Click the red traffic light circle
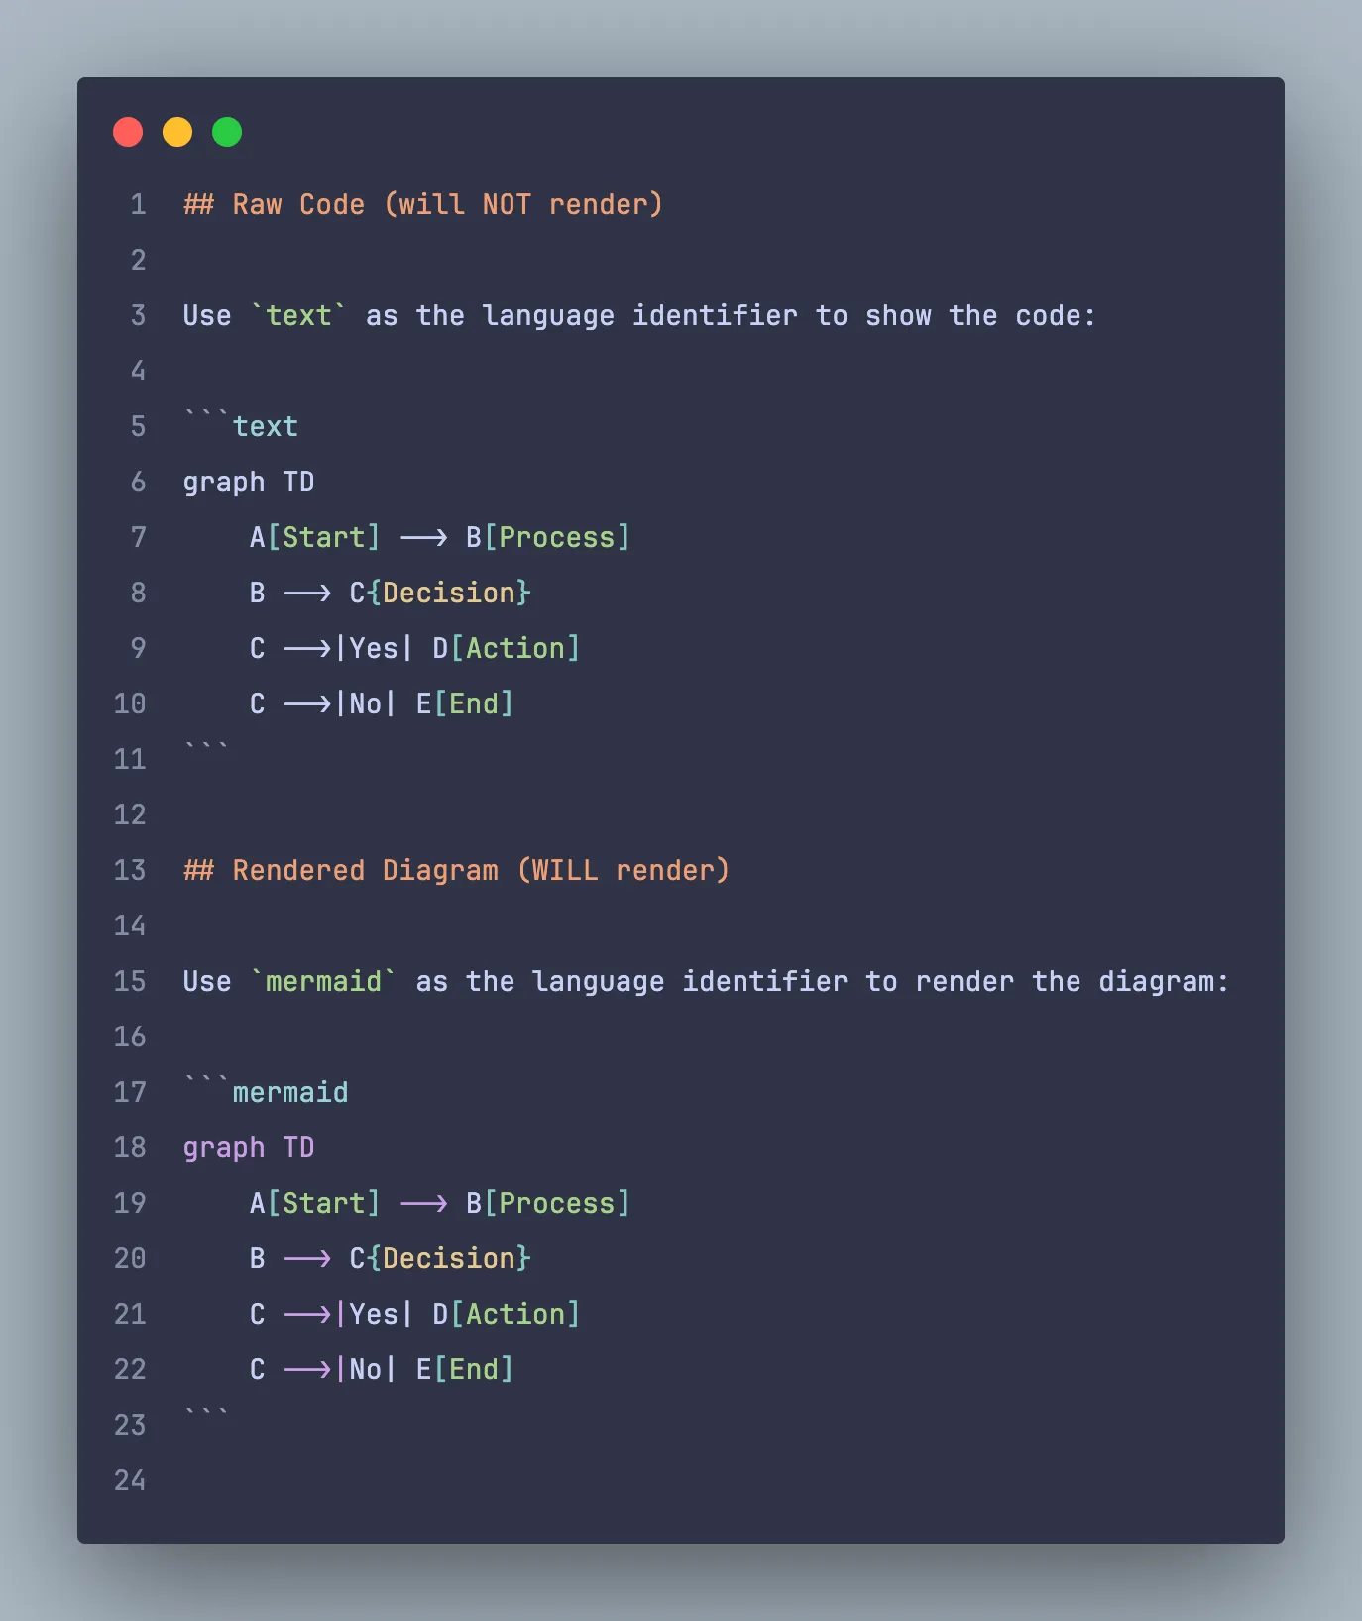The image size is (1362, 1621). tap(128, 131)
